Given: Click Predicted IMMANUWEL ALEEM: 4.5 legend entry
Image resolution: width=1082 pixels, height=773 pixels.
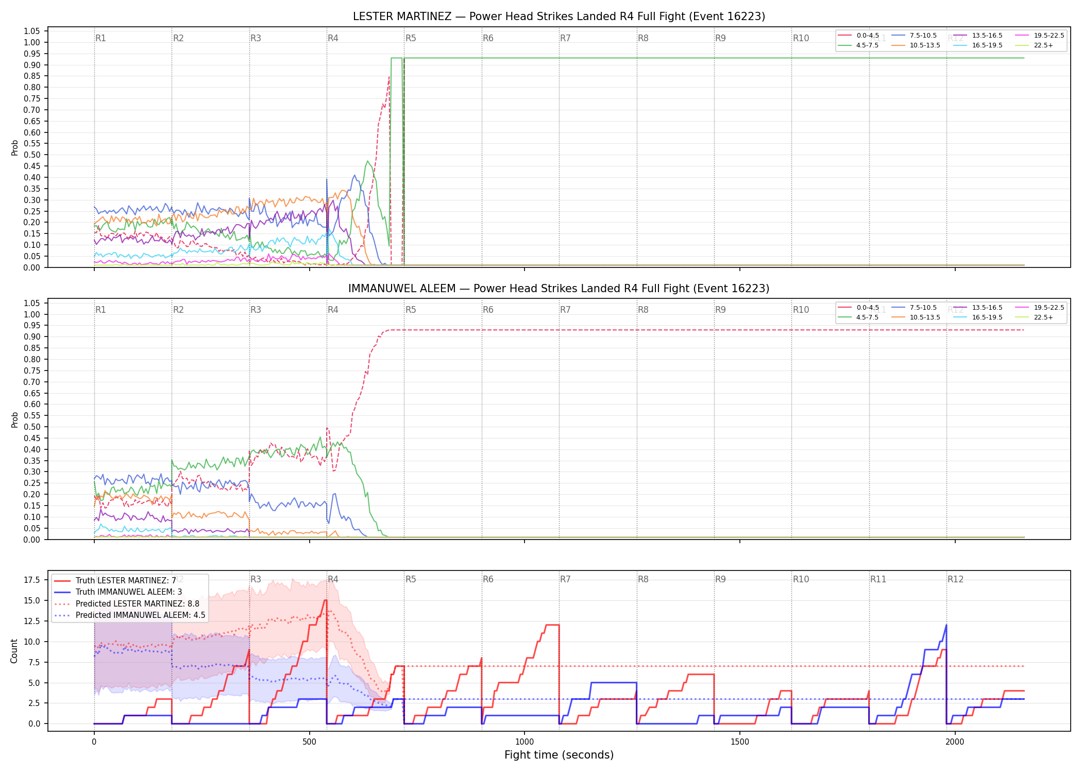Looking at the screenshot, I should click(129, 615).
